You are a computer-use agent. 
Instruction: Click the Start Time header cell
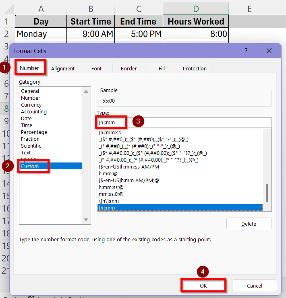pos(91,21)
